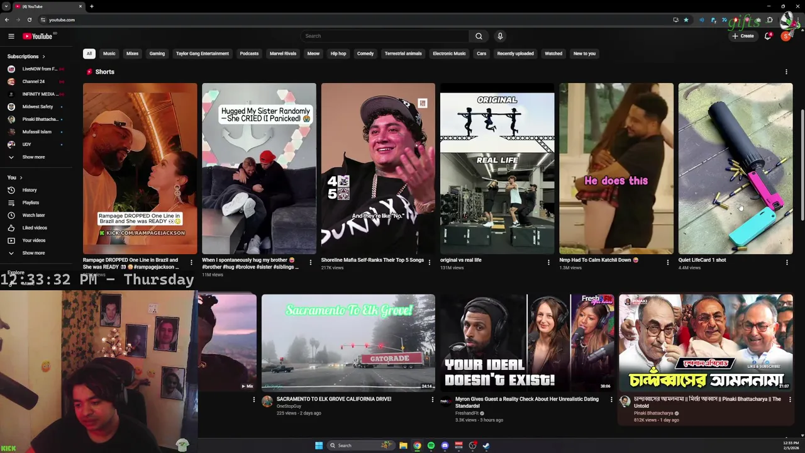Open Your Ideal Doesn't Exist thumbnail
The width and height of the screenshot is (805, 453).
pyautogui.click(x=527, y=343)
